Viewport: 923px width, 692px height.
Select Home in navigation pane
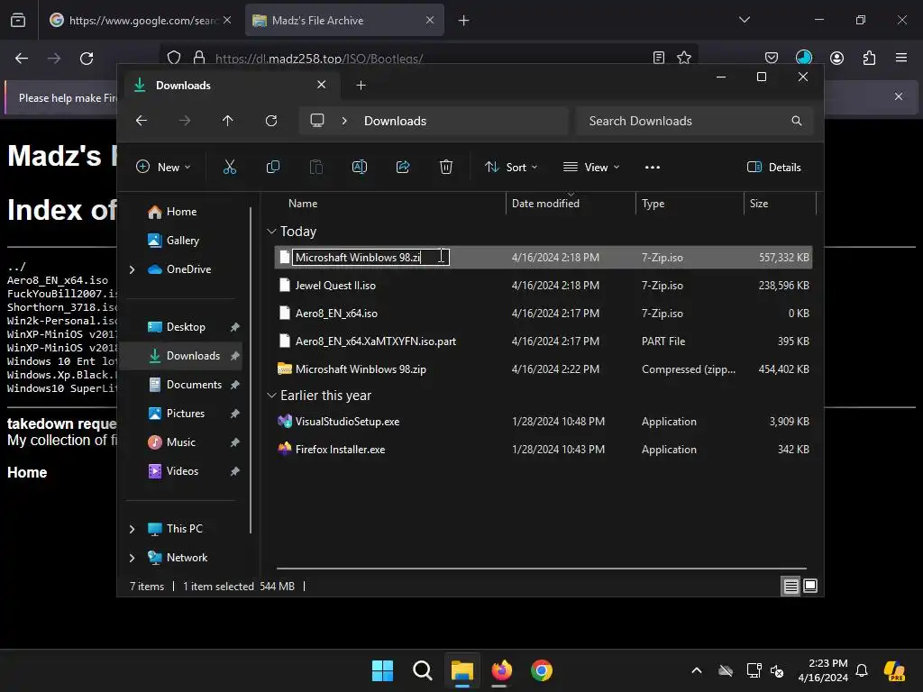[182, 212]
